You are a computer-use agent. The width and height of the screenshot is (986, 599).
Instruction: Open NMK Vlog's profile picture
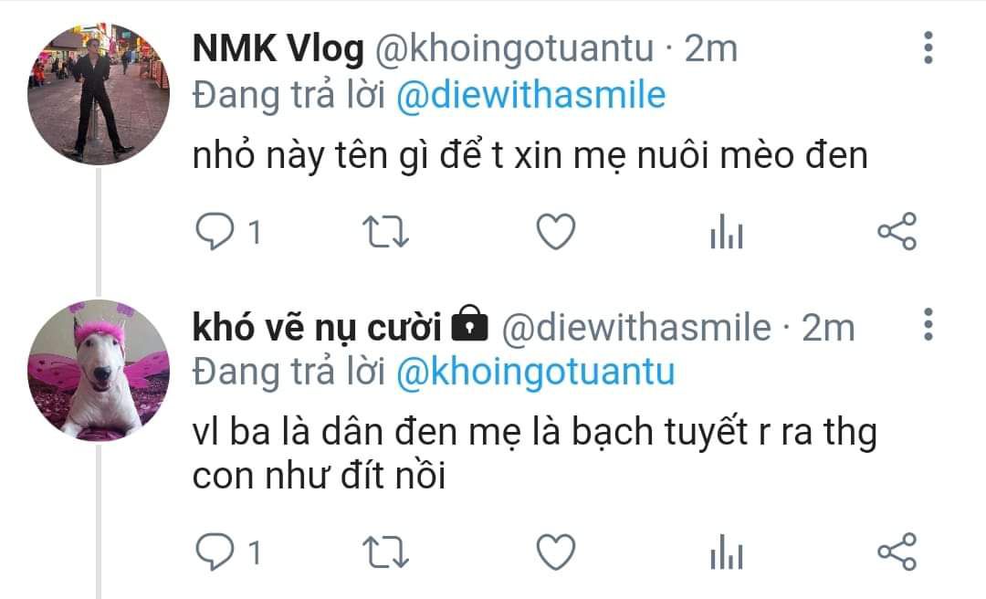click(x=98, y=93)
